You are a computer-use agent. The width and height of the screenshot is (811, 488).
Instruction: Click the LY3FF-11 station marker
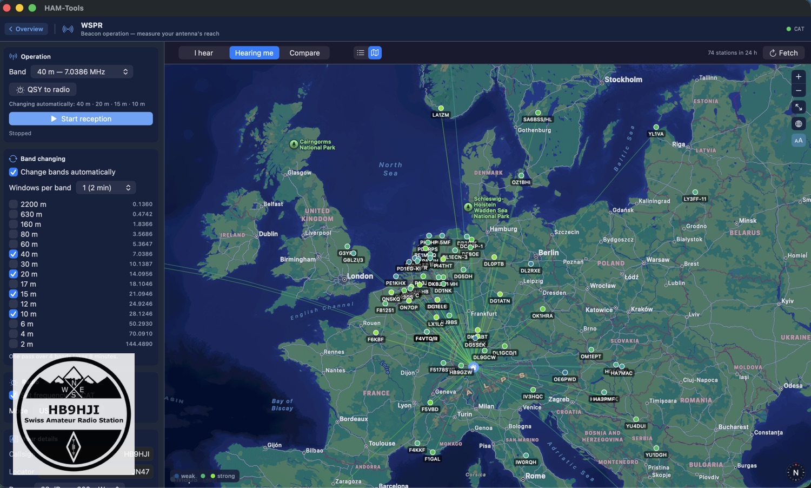[695, 193]
